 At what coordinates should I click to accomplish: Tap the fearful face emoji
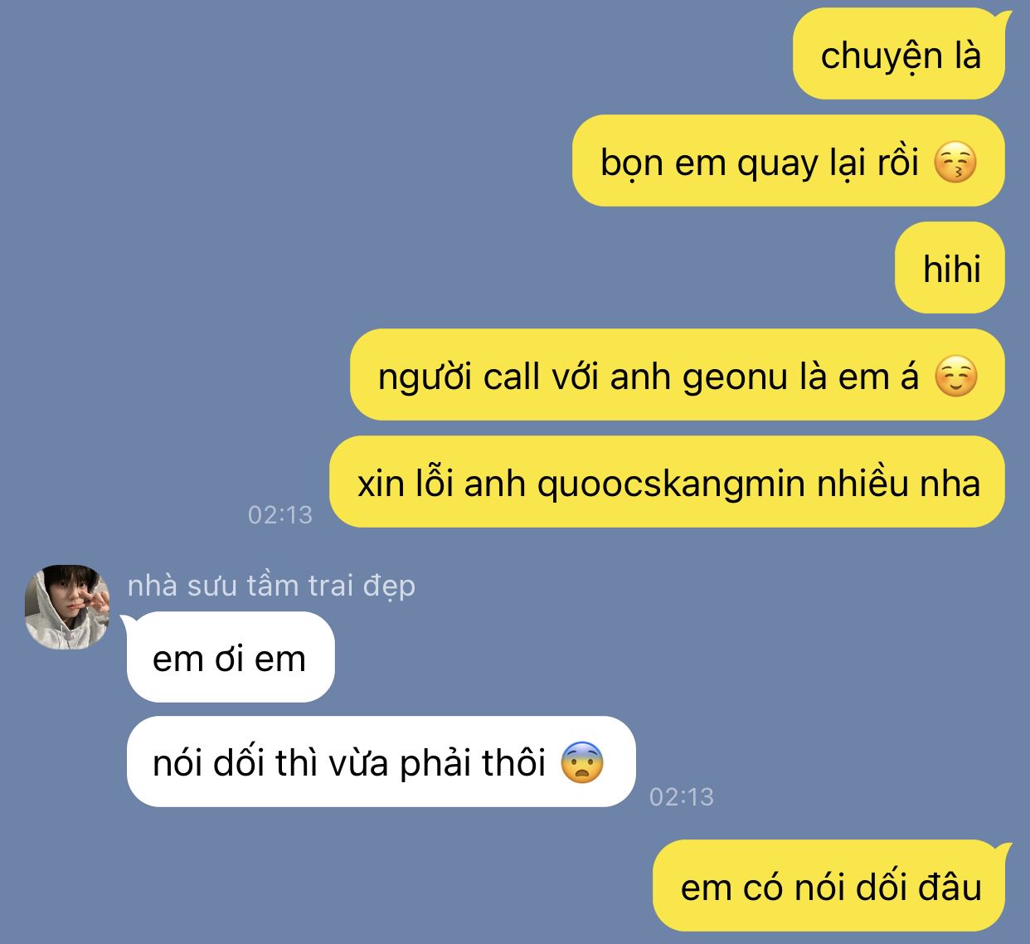[x=582, y=762]
